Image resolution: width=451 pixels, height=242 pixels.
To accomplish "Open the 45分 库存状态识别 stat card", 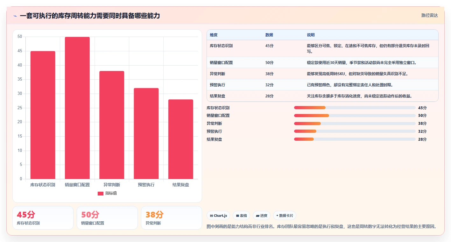I will click(x=43, y=218).
